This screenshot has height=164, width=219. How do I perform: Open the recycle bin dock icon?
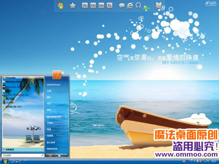pyautogui.click(x=159, y=6)
